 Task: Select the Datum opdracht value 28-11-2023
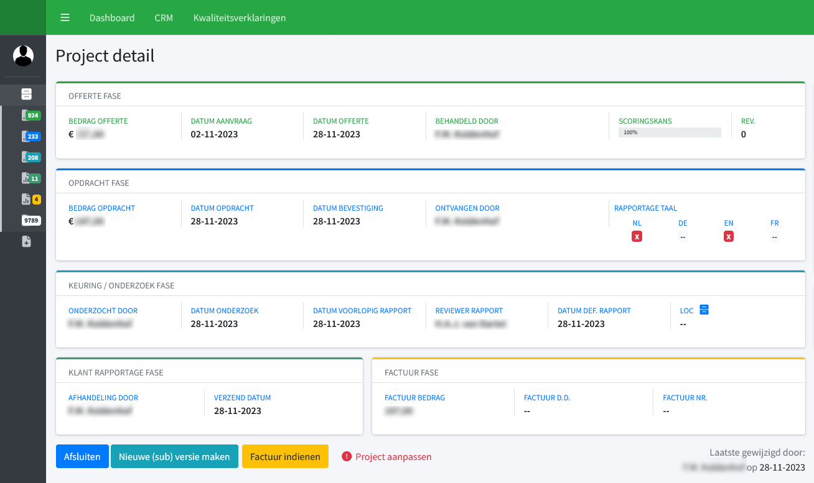pos(214,221)
